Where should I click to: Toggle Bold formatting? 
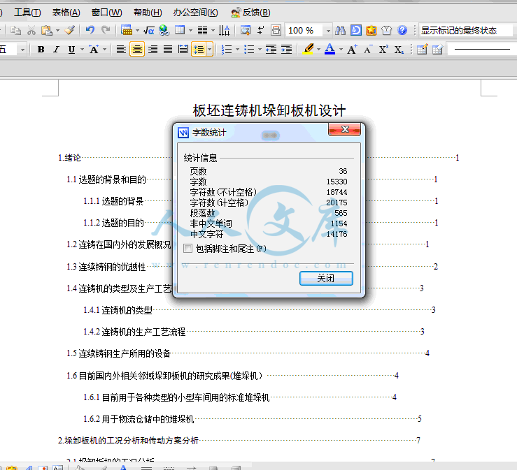click(41, 50)
